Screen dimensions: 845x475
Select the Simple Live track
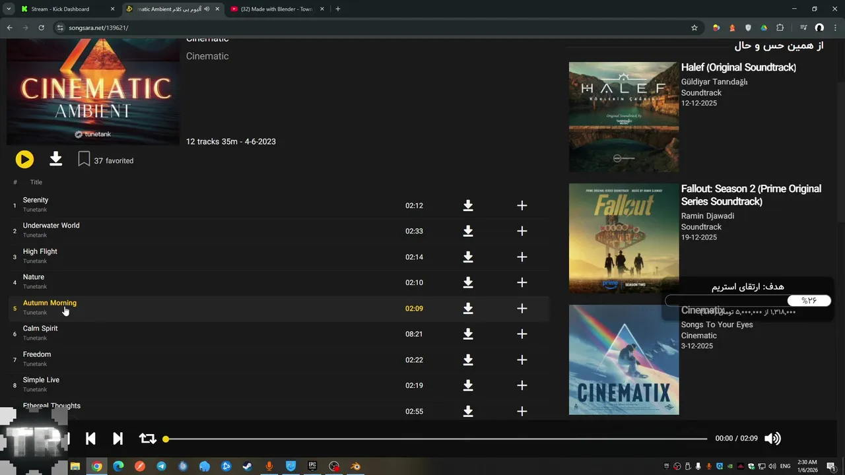[41, 380]
